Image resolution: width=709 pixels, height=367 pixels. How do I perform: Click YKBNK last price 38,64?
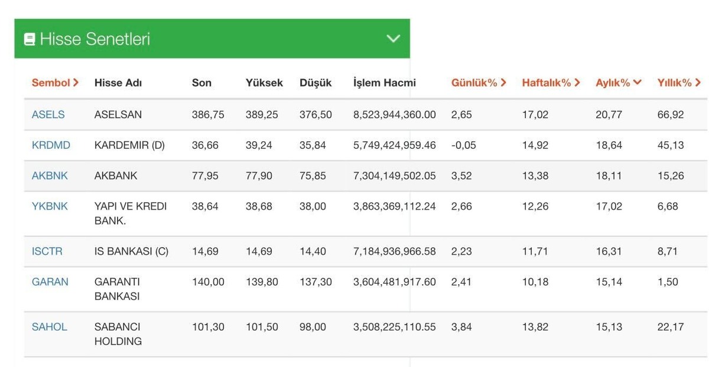205,206
